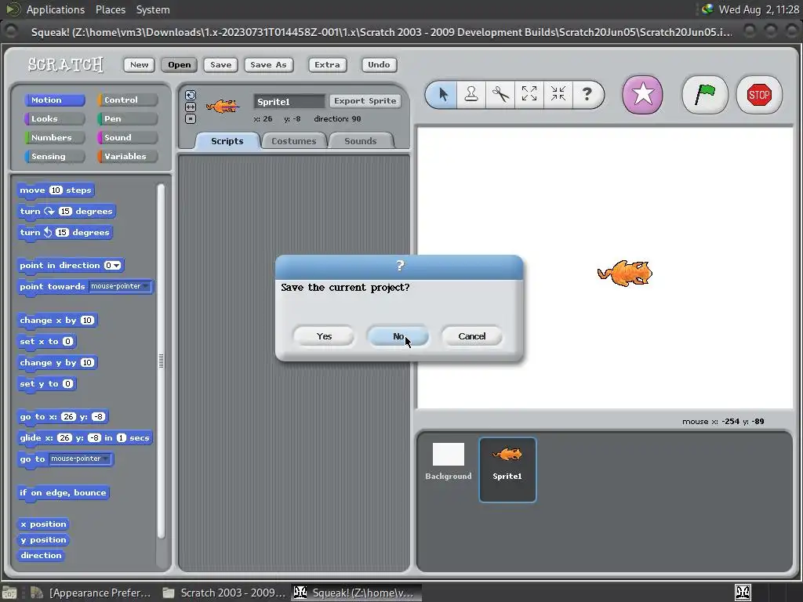Click the blocks palette scrollbar
Image resolution: width=803 pixels, height=602 pixels.
click(x=161, y=361)
